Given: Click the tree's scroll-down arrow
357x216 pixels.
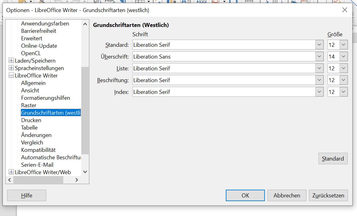Looking at the screenshot, I should [x=85, y=172].
